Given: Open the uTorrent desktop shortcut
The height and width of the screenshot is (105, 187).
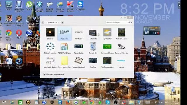Looking at the screenshot, I should 29,6.
